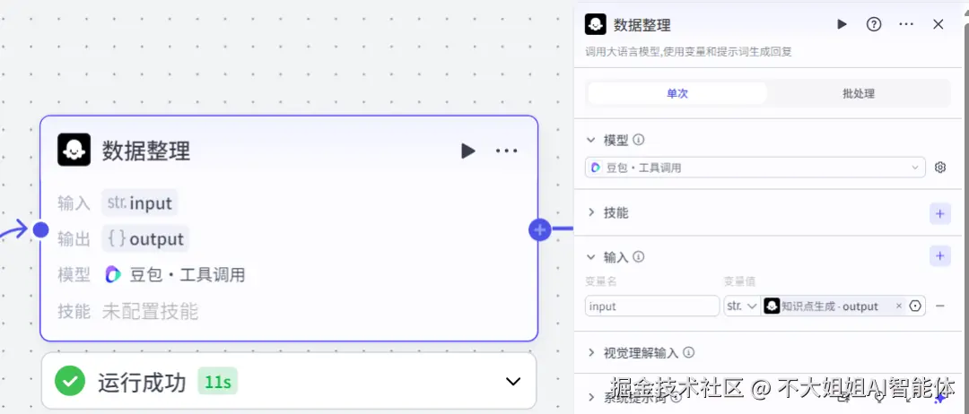969x414 pixels.
Task: Run the 数据整理 node on the canvas
Action: click(x=468, y=151)
